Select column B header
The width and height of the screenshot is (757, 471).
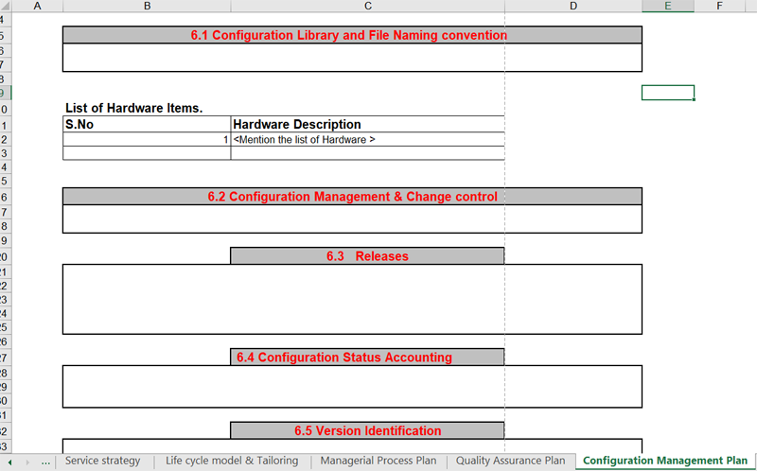click(x=147, y=6)
